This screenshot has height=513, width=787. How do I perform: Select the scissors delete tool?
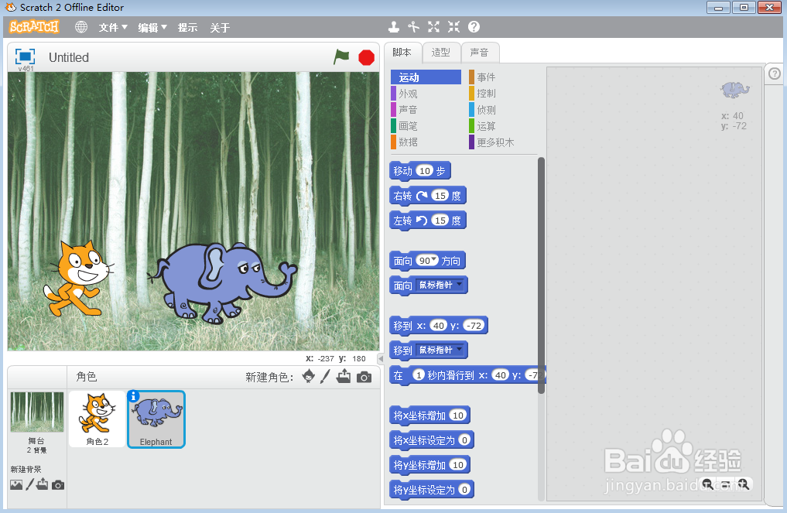click(413, 27)
